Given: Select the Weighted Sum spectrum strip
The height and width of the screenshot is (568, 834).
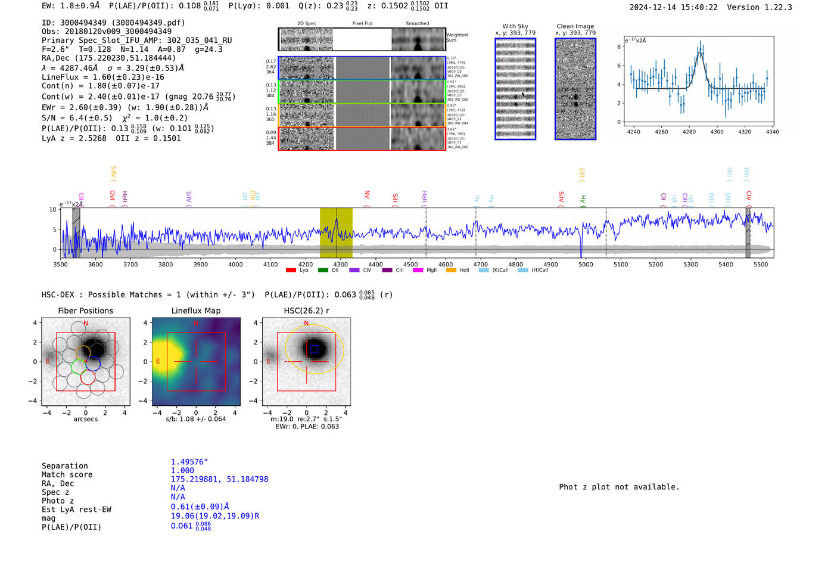Looking at the screenshot, I should click(x=362, y=39).
